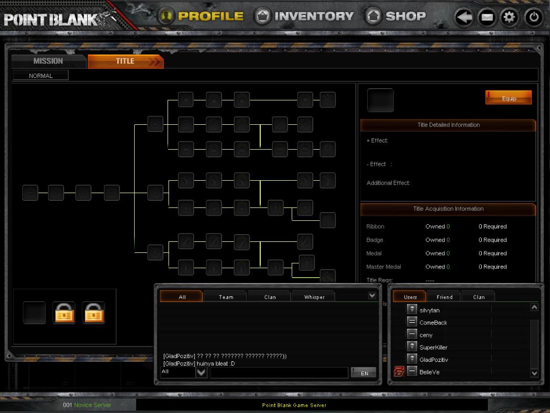Viewport: 550px width, 413px height.
Task: Click the power exit icon
Action: (533, 18)
